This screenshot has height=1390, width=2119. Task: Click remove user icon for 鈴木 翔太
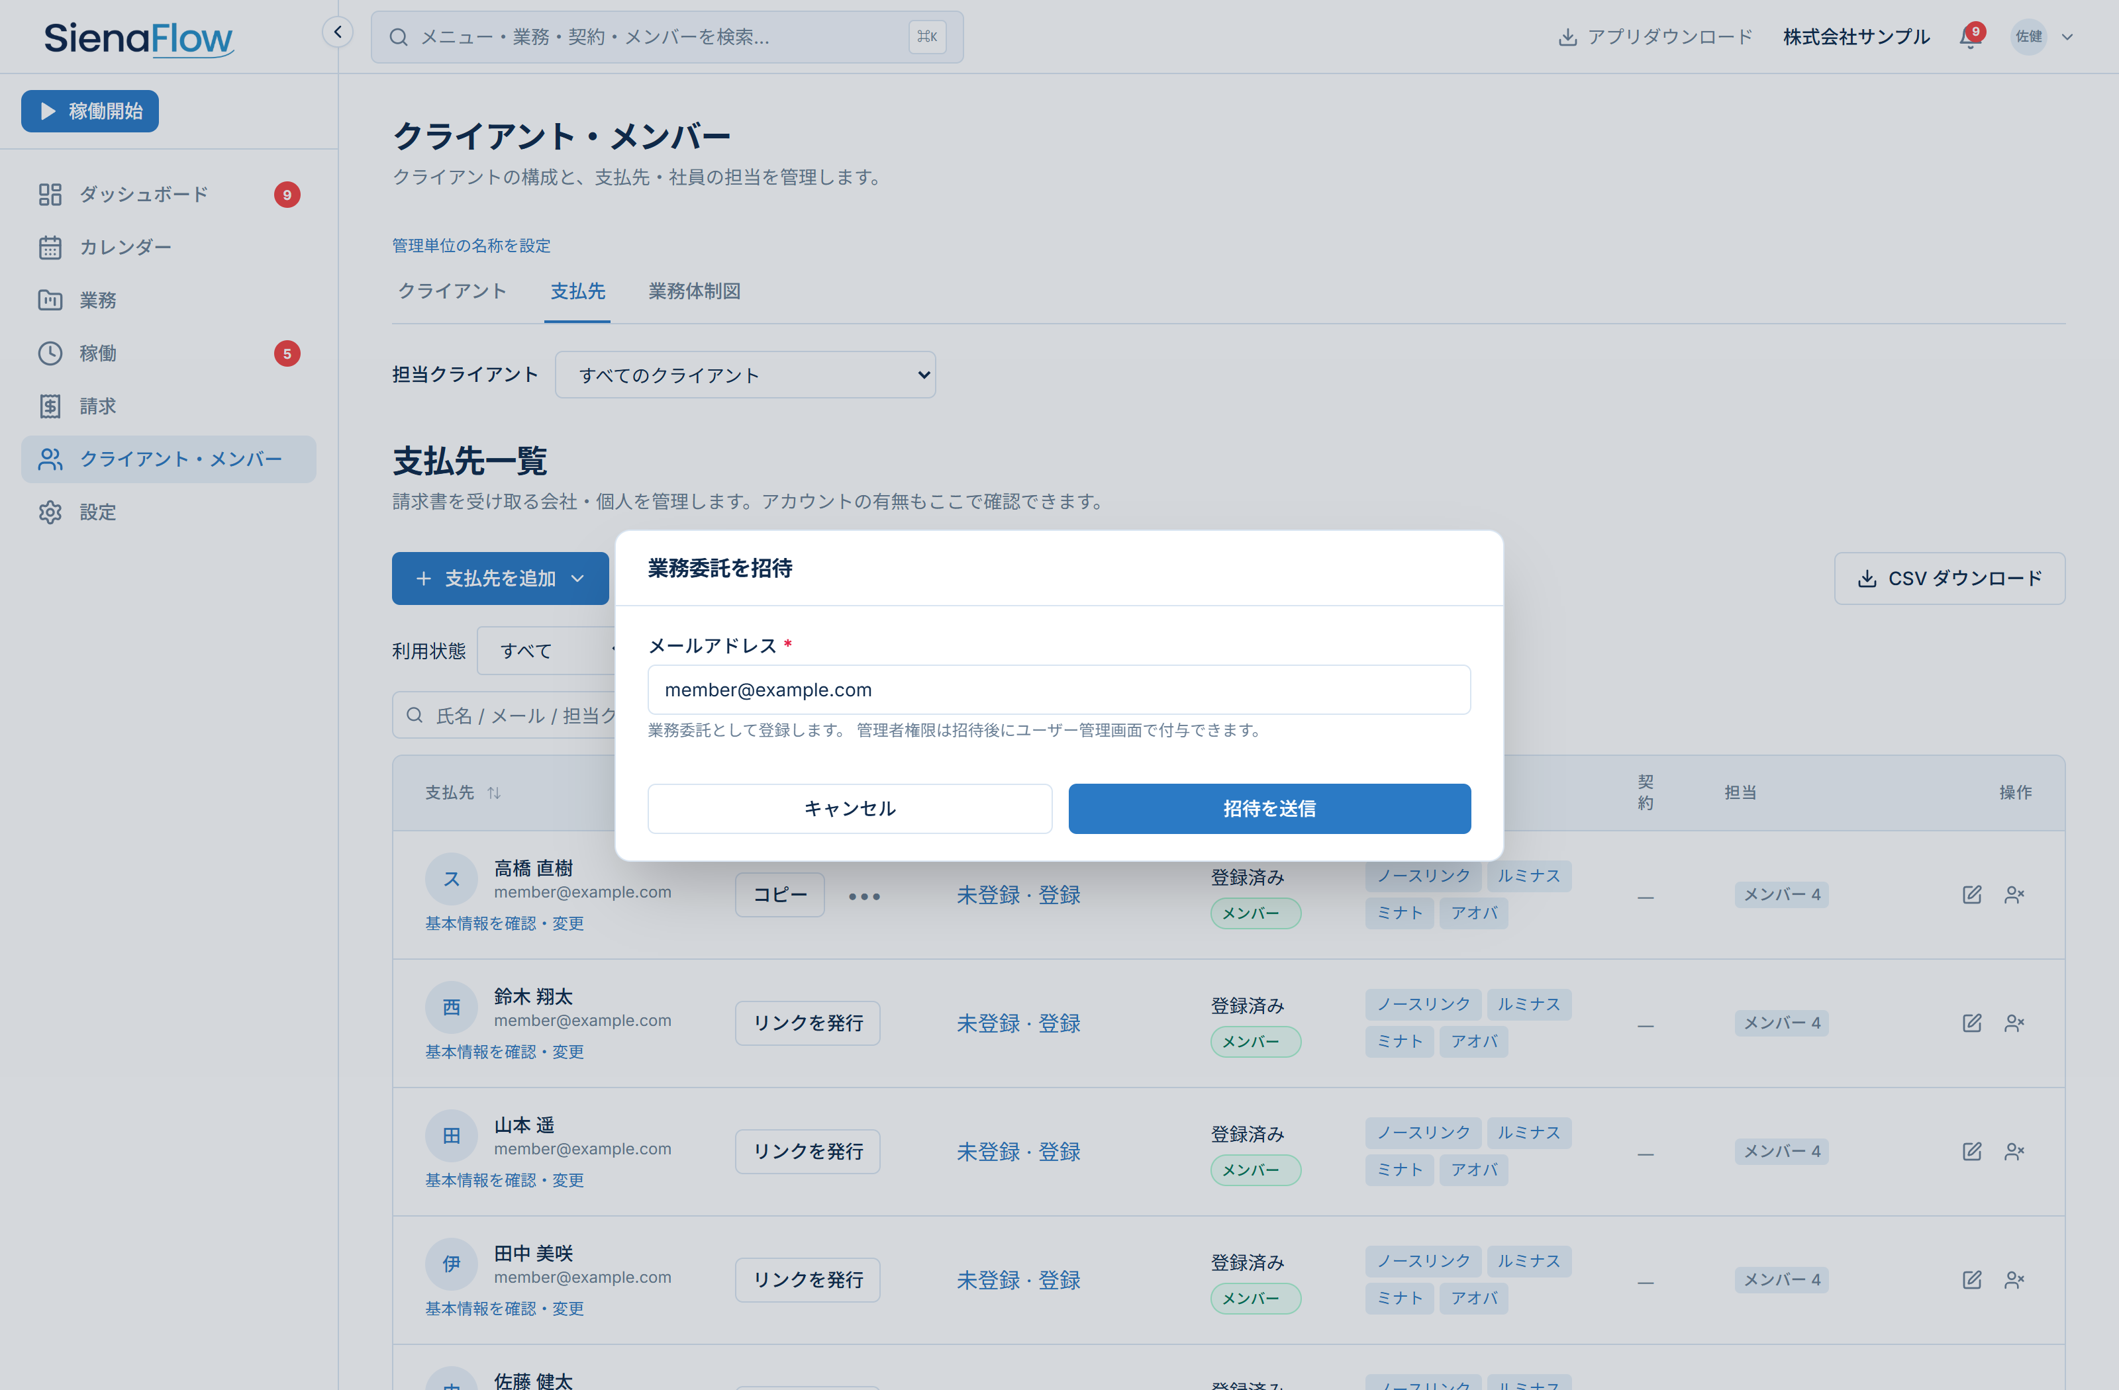[2014, 1023]
